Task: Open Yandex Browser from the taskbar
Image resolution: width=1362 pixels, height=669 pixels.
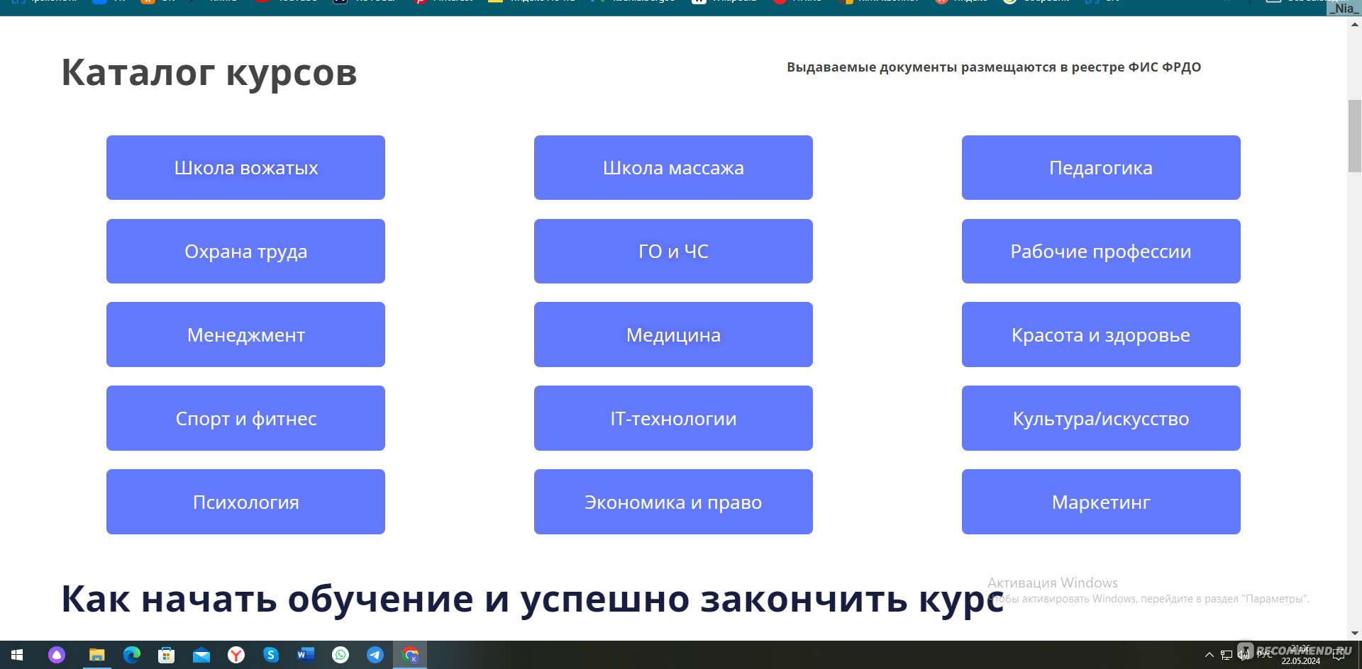Action: tap(236, 655)
